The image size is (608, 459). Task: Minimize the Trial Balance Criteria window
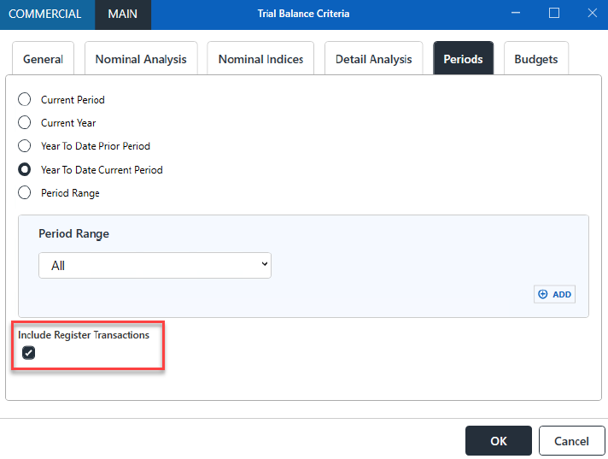pos(516,13)
